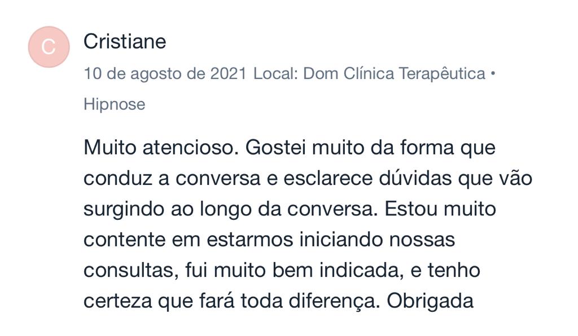Click the Hipnose service label
This screenshot has height=336, width=578.
[115, 104]
